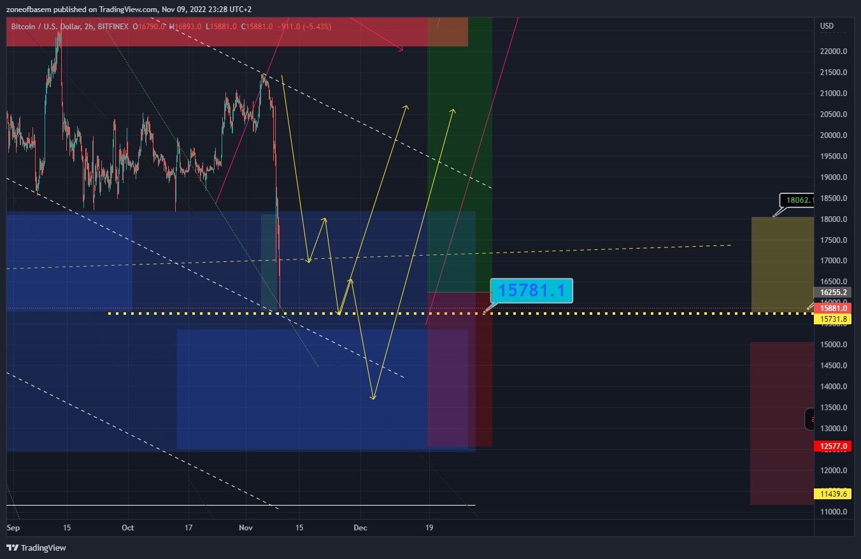
Task: Select the C15881.0 close value
Action: tap(257, 27)
